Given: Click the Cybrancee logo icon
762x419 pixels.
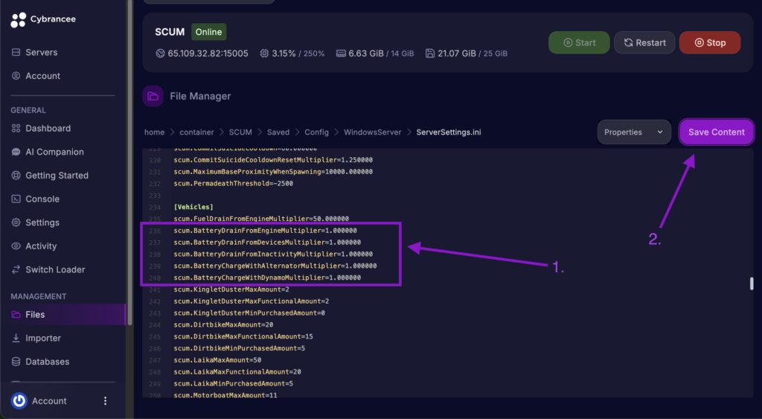Looking at the screenshot, I should point(19,19).
